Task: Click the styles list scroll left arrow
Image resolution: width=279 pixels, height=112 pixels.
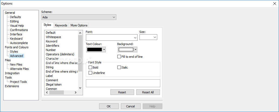Action: tap(47, 92)
